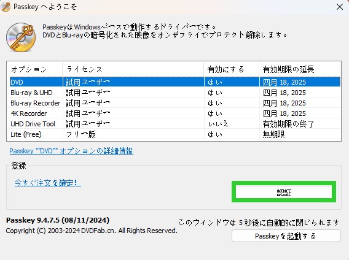Click the 認証 button
Viewport: 349px width, 260px height.
pyautogui.click(x=284, y=192)
